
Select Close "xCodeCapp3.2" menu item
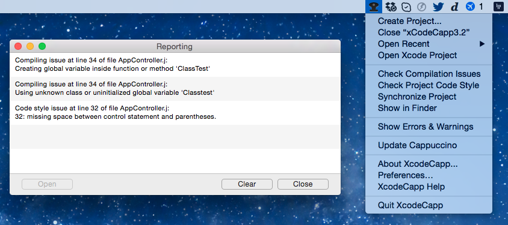pos(429,32)
